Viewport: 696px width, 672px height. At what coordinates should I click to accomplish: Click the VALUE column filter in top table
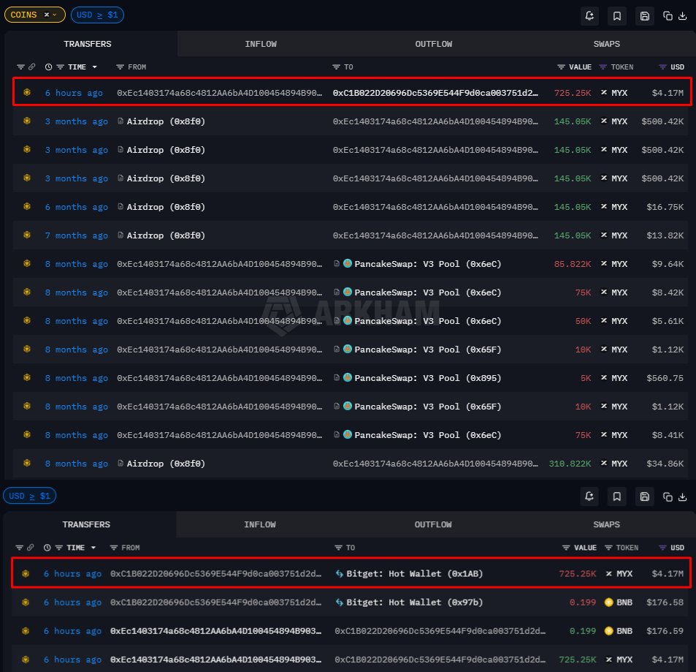pyautogui.click(x=561, y=67)
